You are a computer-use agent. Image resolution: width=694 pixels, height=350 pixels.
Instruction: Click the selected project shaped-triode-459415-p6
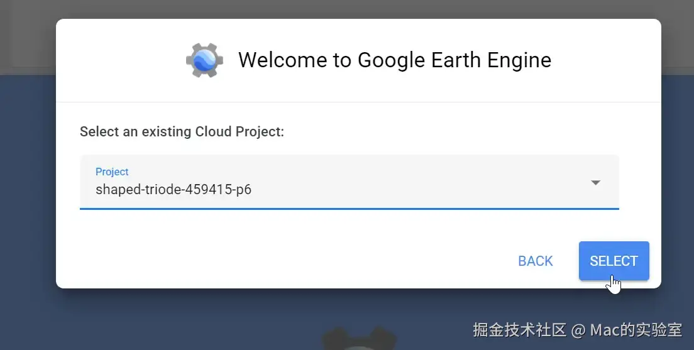tap(173, 189)
